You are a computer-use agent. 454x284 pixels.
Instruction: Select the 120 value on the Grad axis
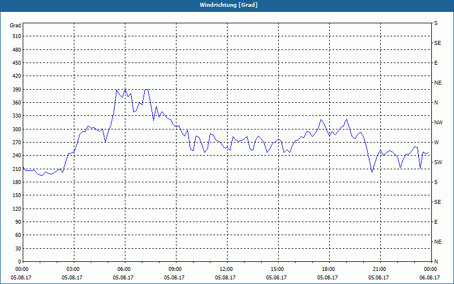pyautogui.click(x=17, y=208)
